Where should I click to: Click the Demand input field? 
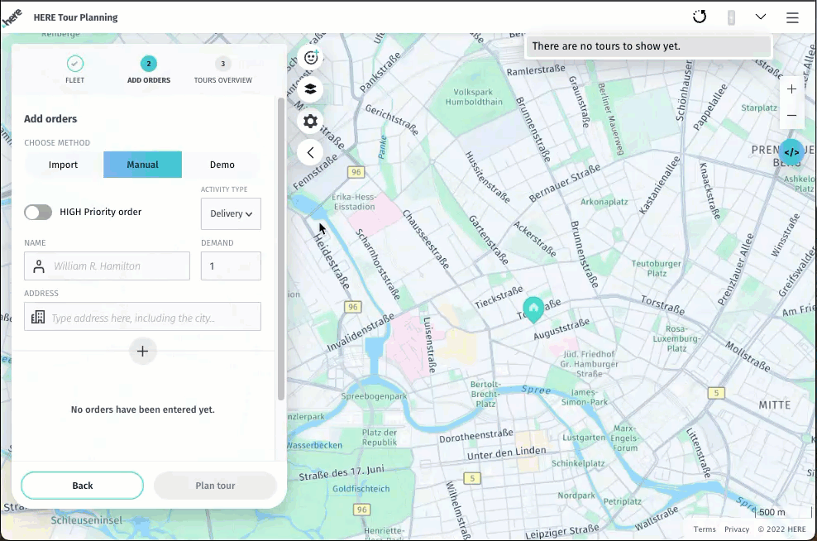point(231,266)
